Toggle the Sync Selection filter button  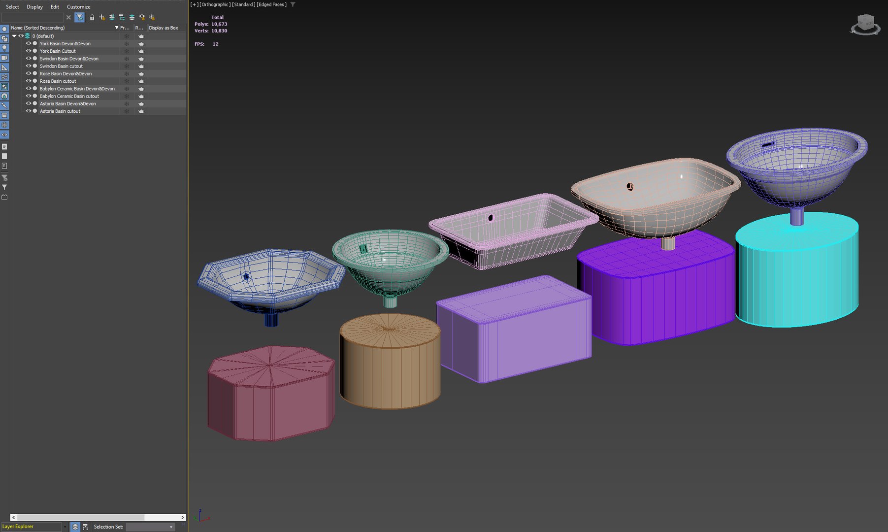(79, 17)
